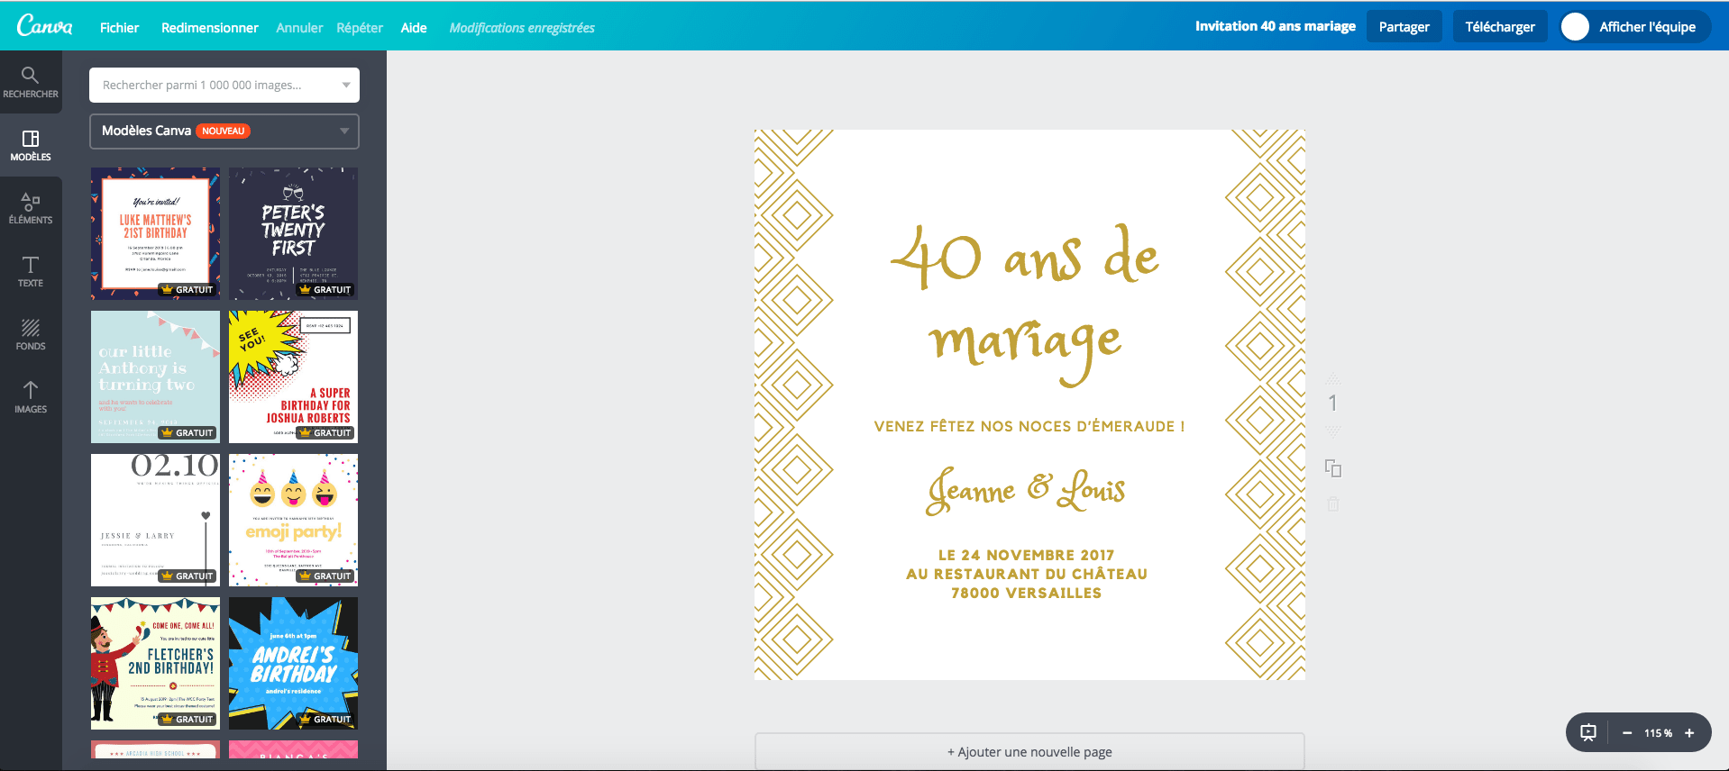Open the Texte sidebar panel
This screenshot has height=771, width=1729.
click(31, 271)
